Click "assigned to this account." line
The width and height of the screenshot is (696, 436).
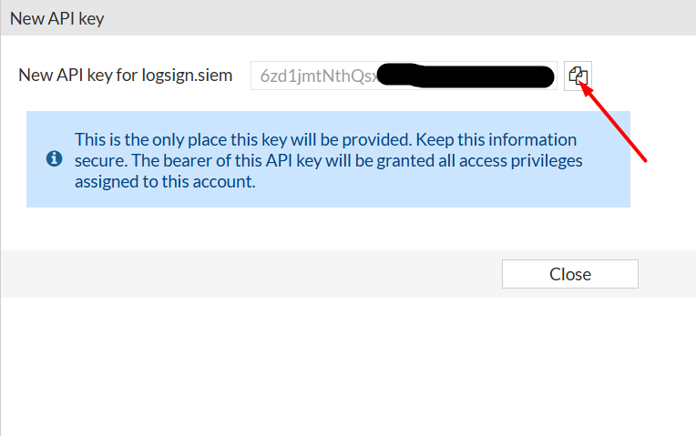pyautogui.click(x=165, y=181)
